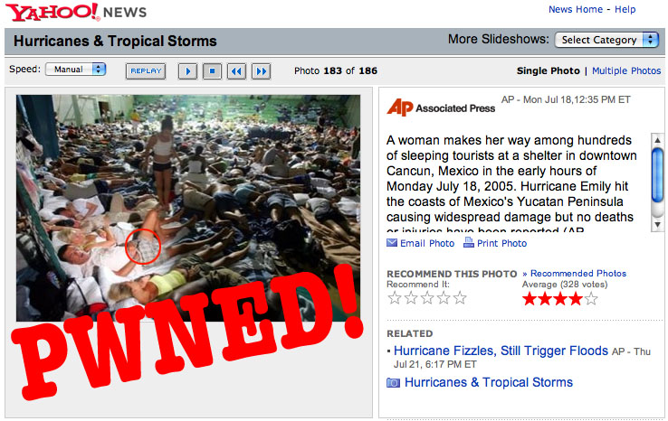The width and height of the screenshot is (668, 421).
Task: Select the Single Photo view
Action: point(548,70)
